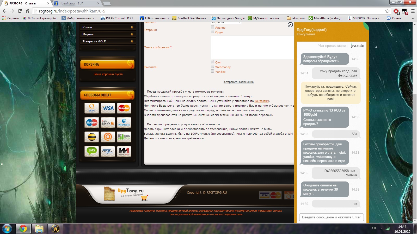Show hidden tray icons arrow
Screen dimensions: 417x234
coord(381,229)
